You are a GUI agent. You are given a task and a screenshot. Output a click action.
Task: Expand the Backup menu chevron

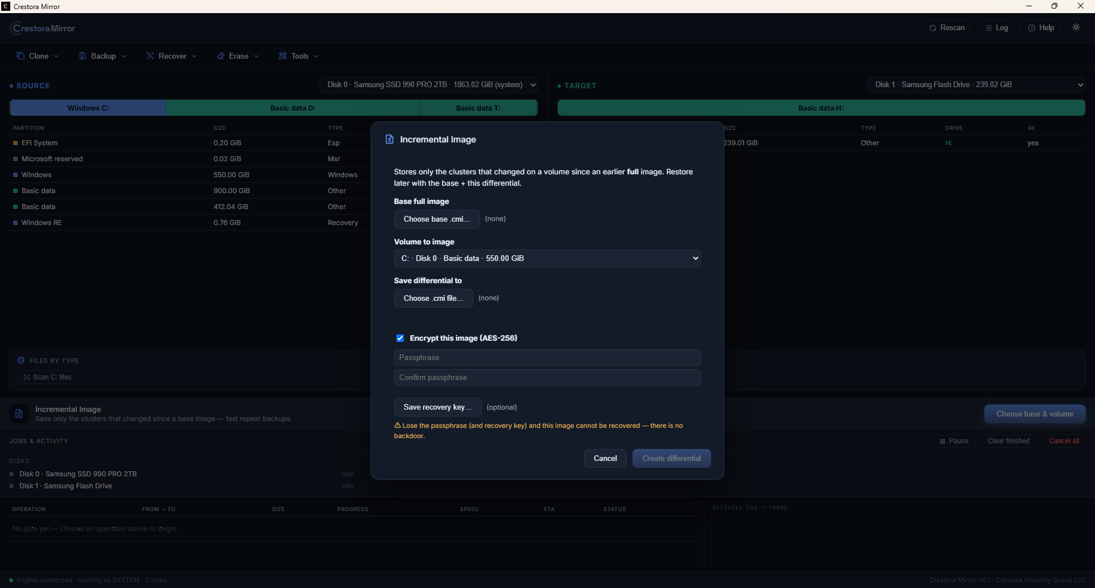point(124,56)
